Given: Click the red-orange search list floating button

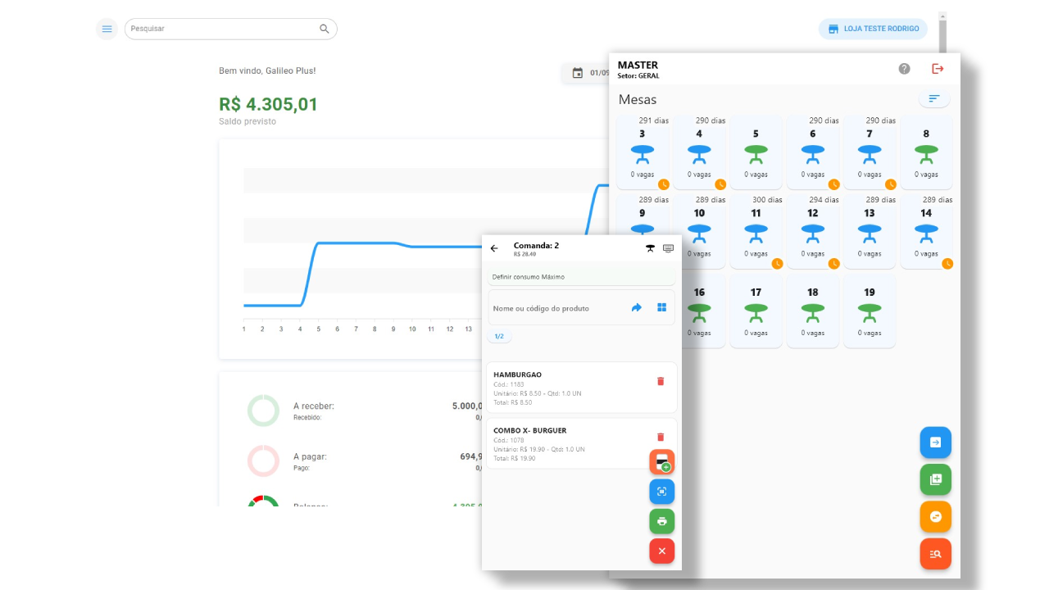Looking at the screenshot, I should click(936, 554).
